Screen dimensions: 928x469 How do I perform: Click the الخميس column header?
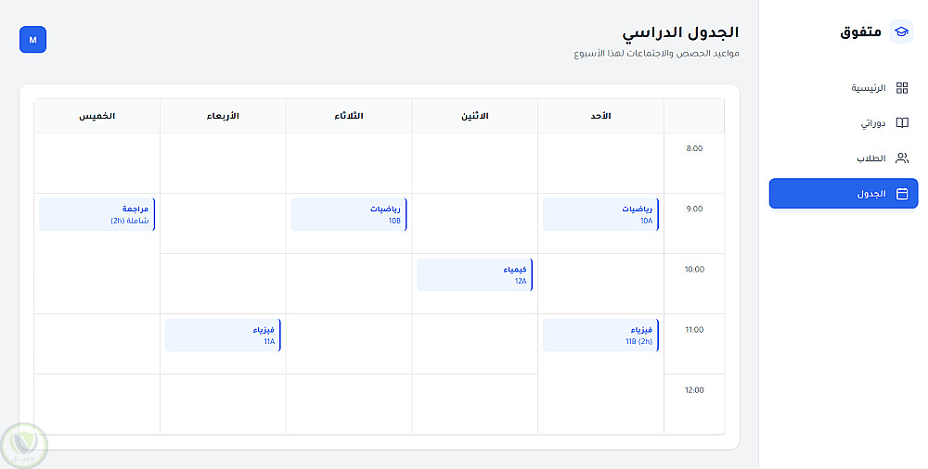coord(97,116)
